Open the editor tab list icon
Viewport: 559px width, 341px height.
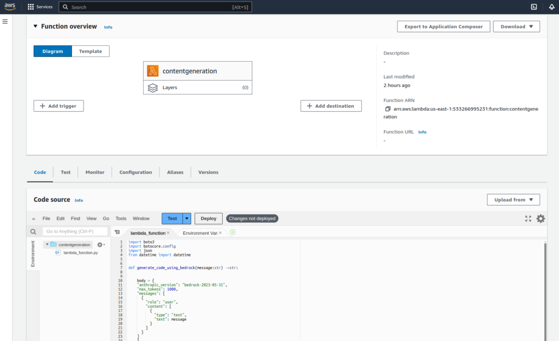click(x=117, y=232)
